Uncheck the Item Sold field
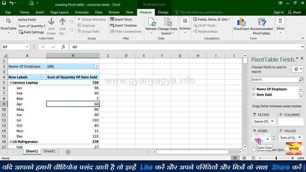306x172 pixels. coord(253,95)
